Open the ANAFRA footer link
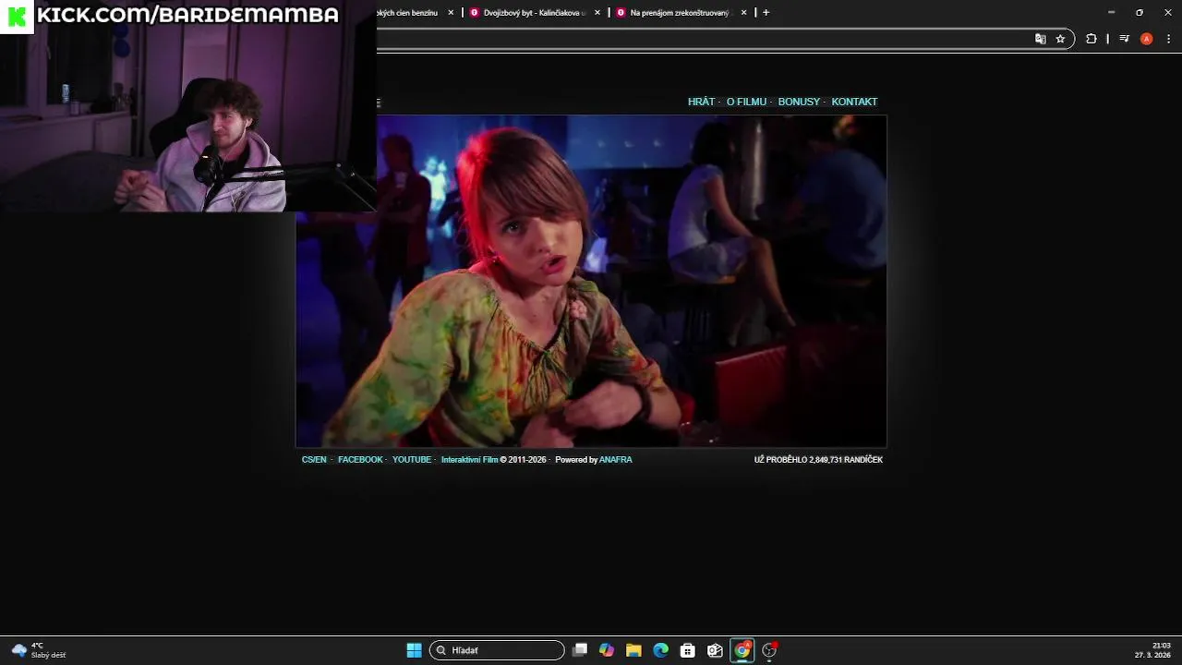The width and height of the screenshot is (1182, 665). point(616,459)
